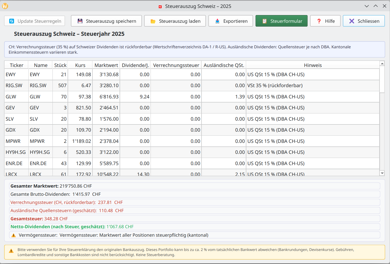
Task: Click quantity 507 in the RIG.SW row
Action: click(x=60, y=85)
